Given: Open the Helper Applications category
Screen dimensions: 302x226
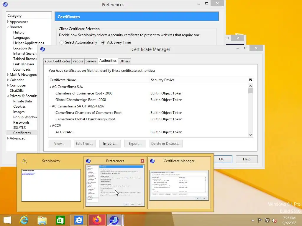Looking at the screenshot, I should coord(29,43).
